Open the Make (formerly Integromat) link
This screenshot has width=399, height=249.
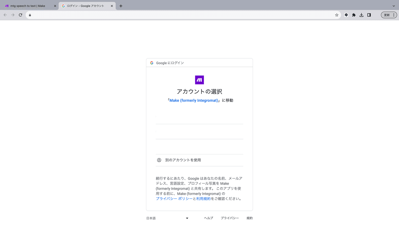[x=194, y=100]
